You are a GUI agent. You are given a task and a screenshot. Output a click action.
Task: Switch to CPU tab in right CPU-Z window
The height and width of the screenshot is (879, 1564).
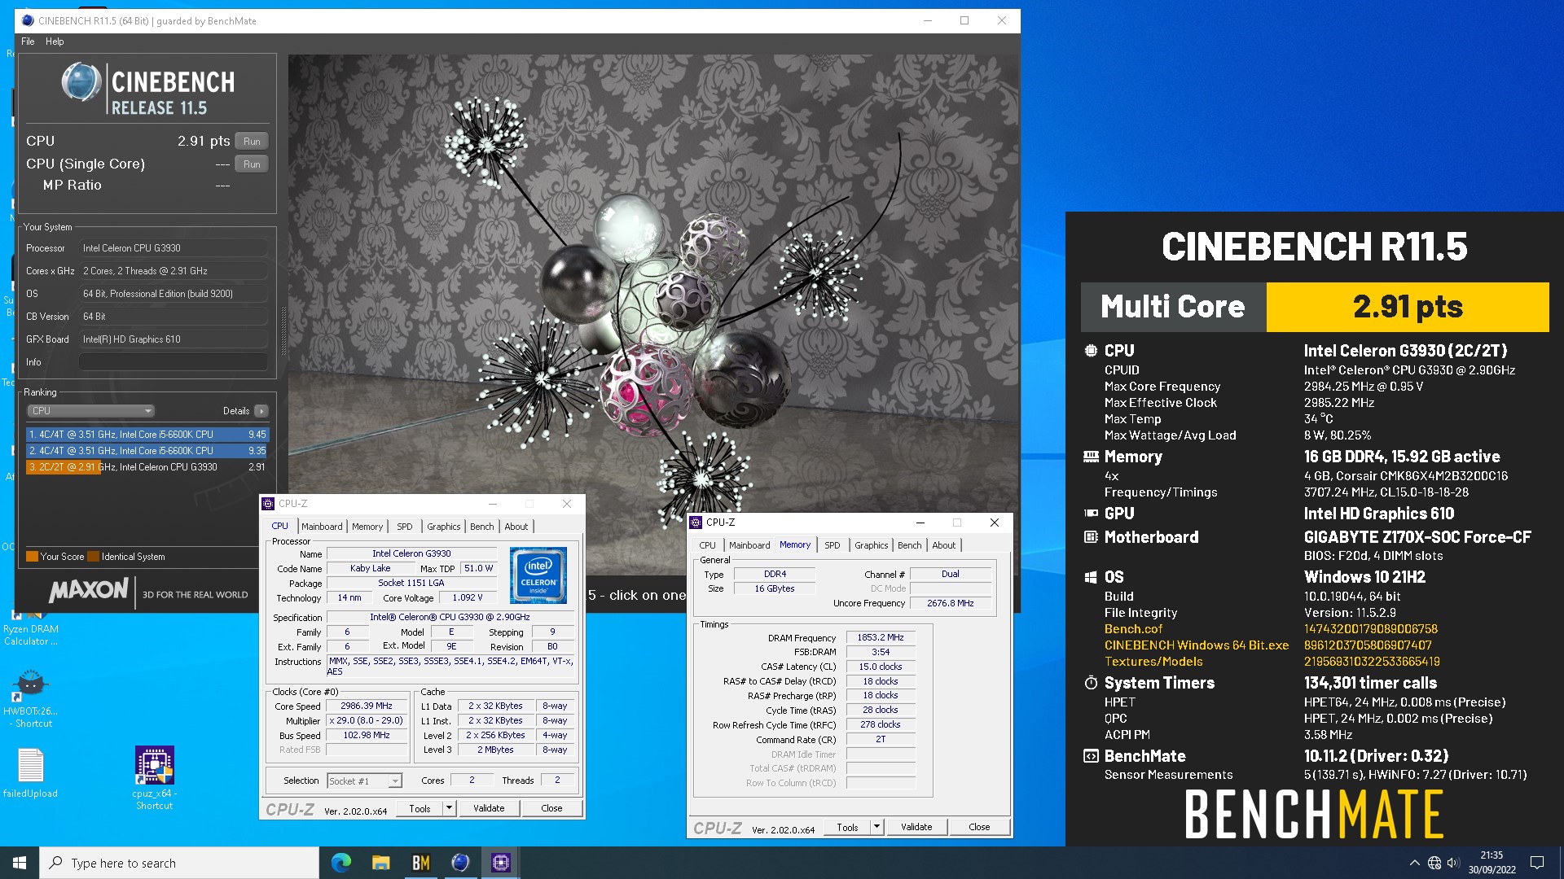pyautogui.click(x=708, y=545)
